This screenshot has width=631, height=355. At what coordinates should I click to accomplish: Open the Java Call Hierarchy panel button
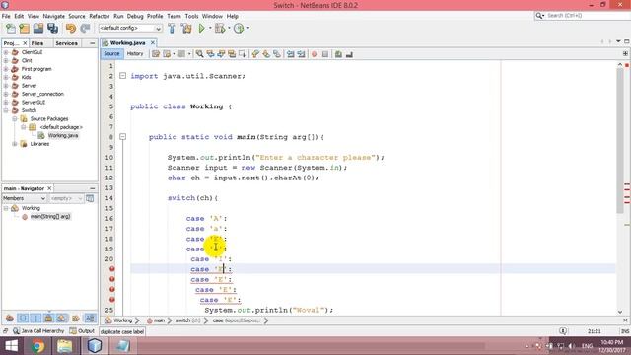tap(38, 331)
